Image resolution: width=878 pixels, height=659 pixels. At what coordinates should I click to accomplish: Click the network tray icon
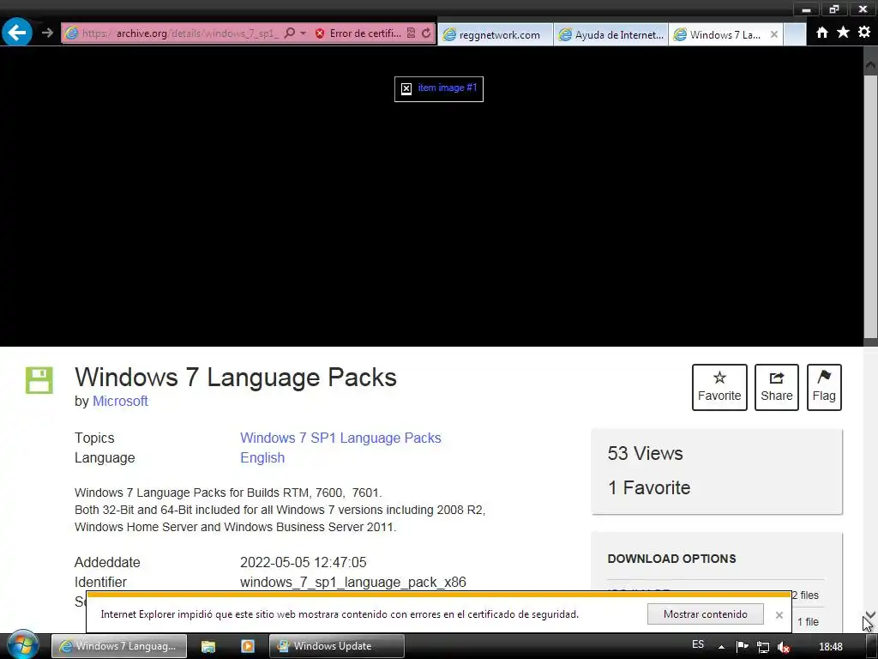pyautogui.click(x=762, y=647)
